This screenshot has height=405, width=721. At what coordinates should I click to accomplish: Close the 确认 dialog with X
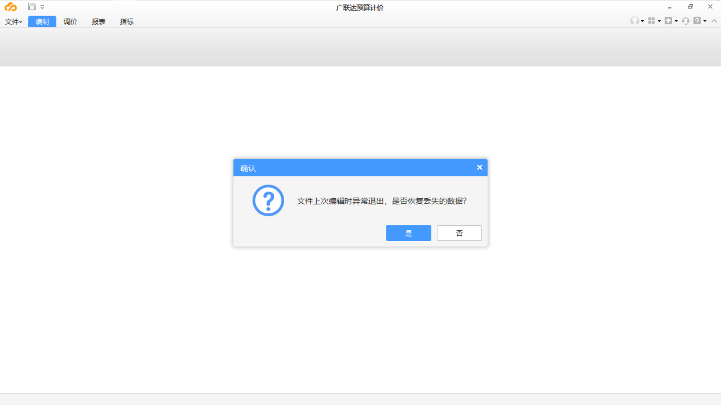(x=480, y=168)
